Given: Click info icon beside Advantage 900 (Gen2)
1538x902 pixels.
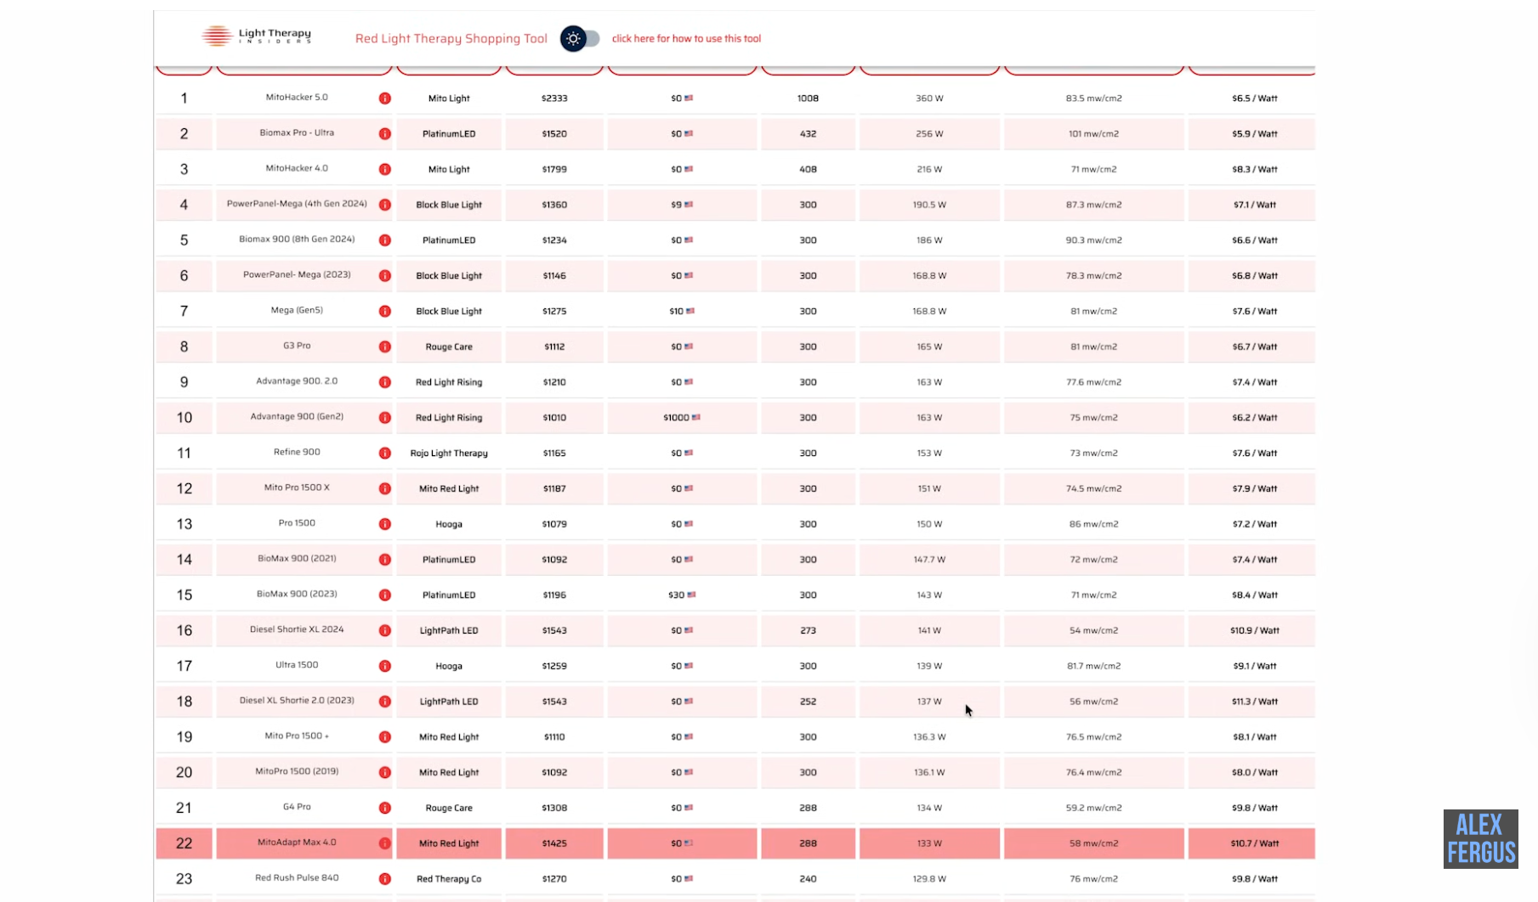Looking at the screenshot, I should point(385,418).
